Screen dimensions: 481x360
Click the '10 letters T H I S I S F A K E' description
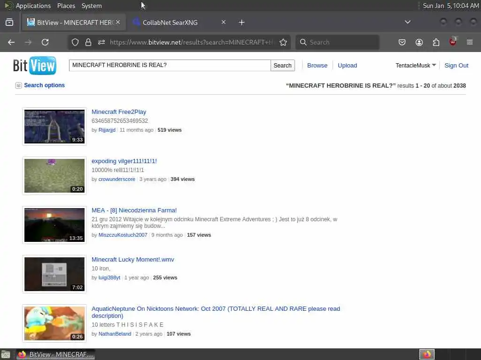(127, 325)
